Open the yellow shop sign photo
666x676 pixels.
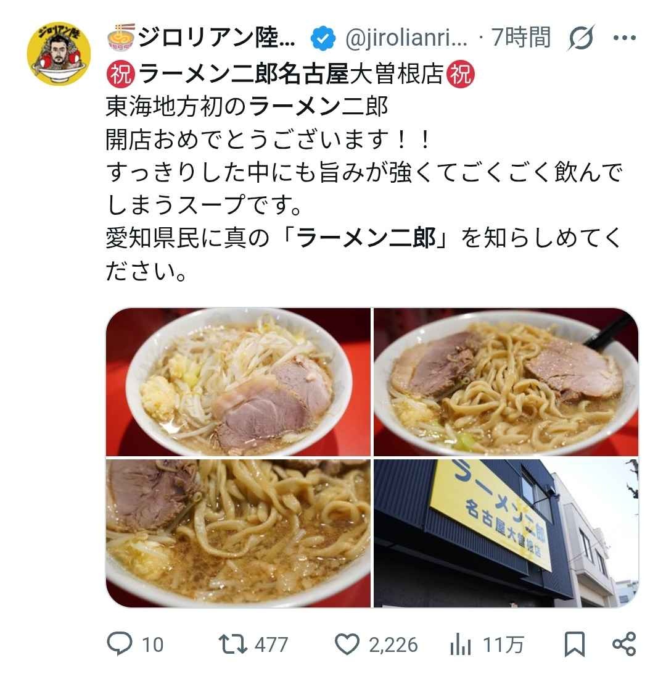(x=506, y=533)
